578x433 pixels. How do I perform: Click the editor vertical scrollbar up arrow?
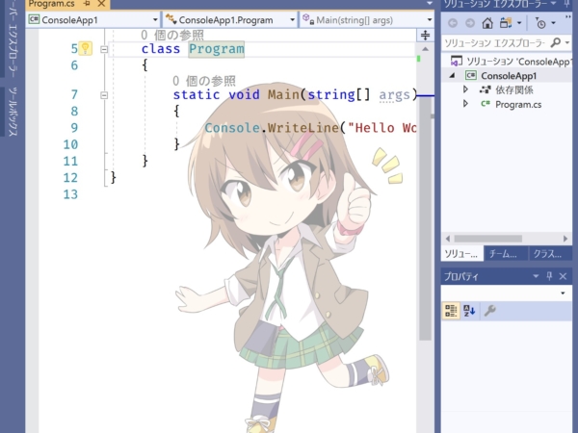[x=425, y=49]
